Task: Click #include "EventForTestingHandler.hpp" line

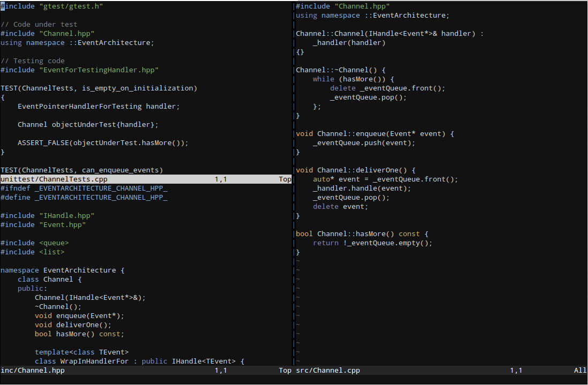Action: (x=80, y=70)
